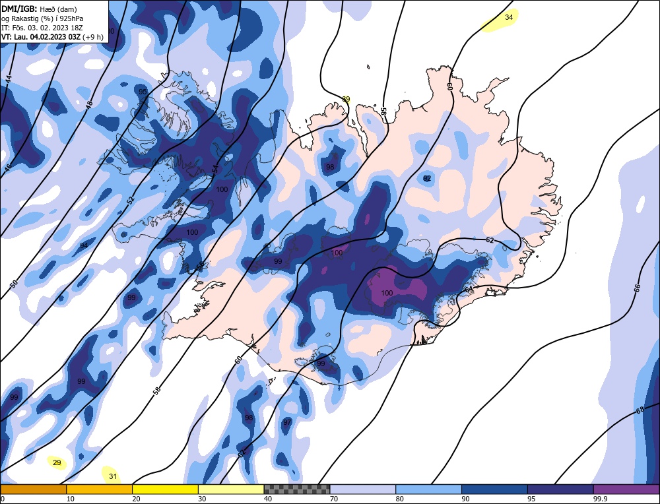Click the '50' contour line label
The height and width of the screenshot is (504, 660).
(14, 284)
